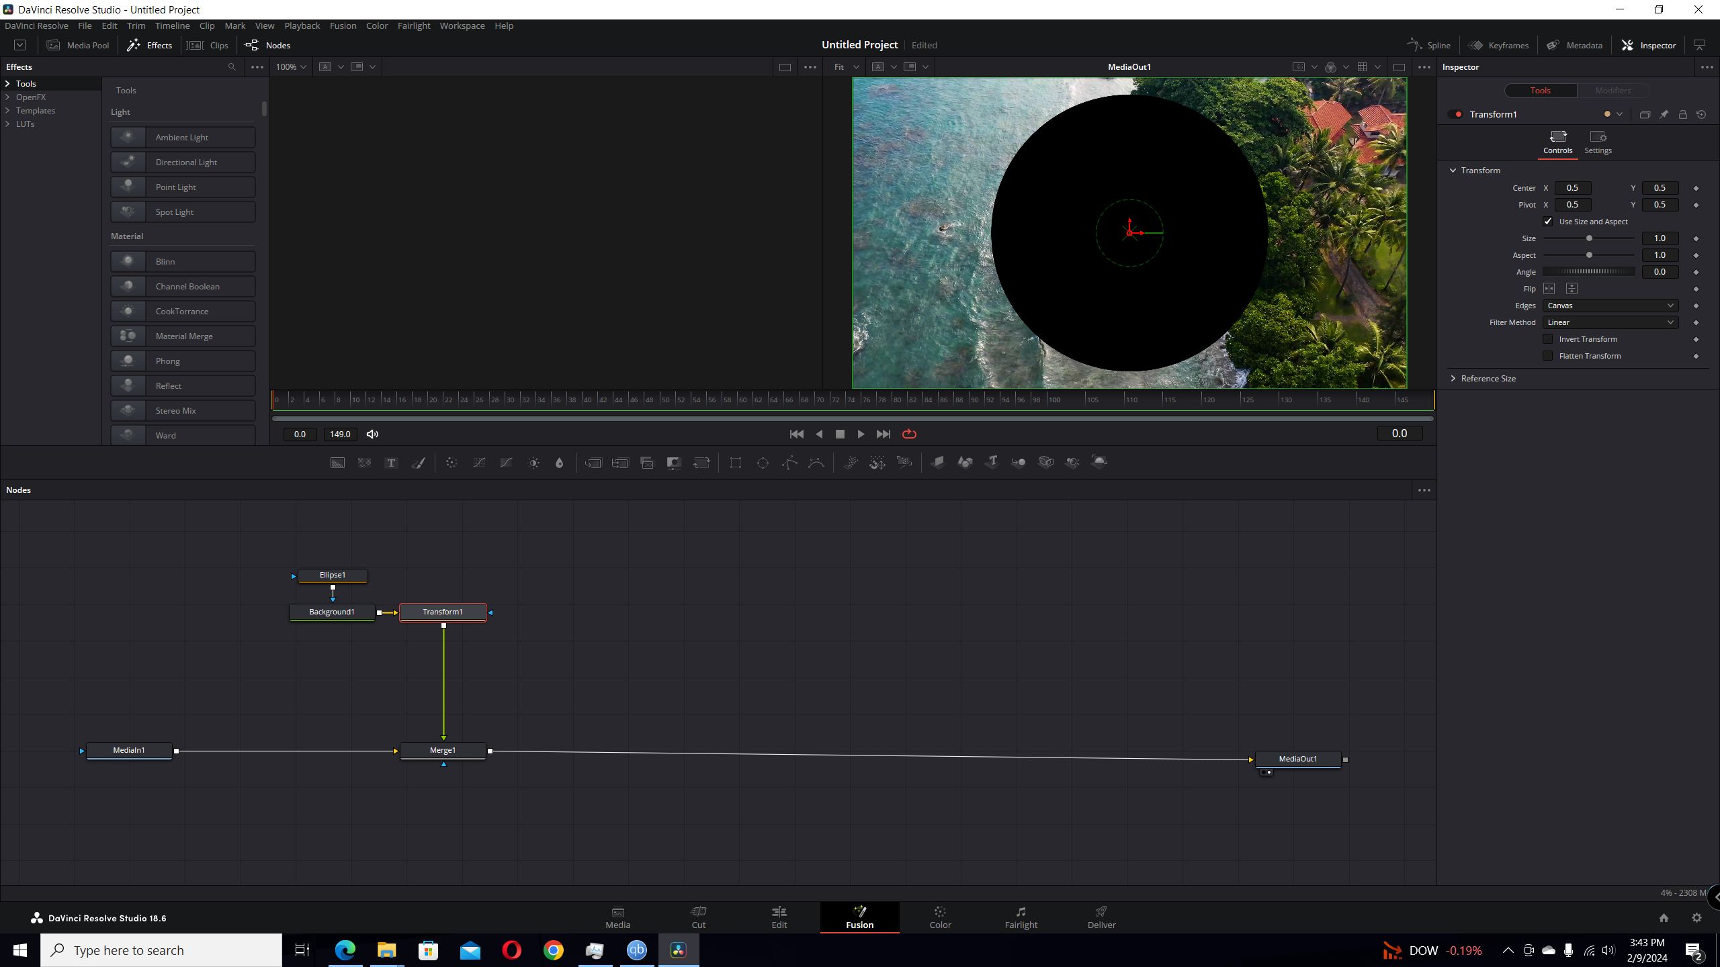Viewport: 1720px width, 967px height.
Task: Adjust the Size slider handle
Action: (x=1589, y=238)
